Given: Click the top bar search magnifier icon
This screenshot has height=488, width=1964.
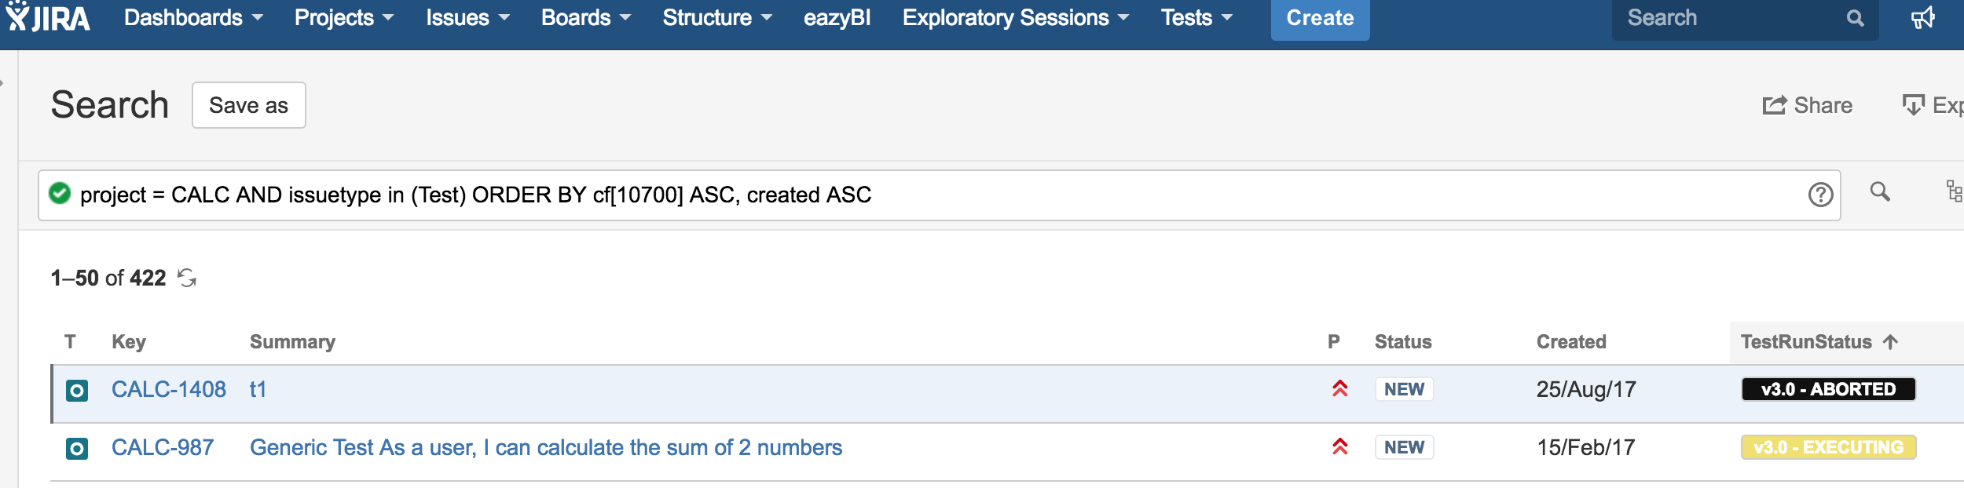Looking at the screenshot, I should click(1855, 18).
